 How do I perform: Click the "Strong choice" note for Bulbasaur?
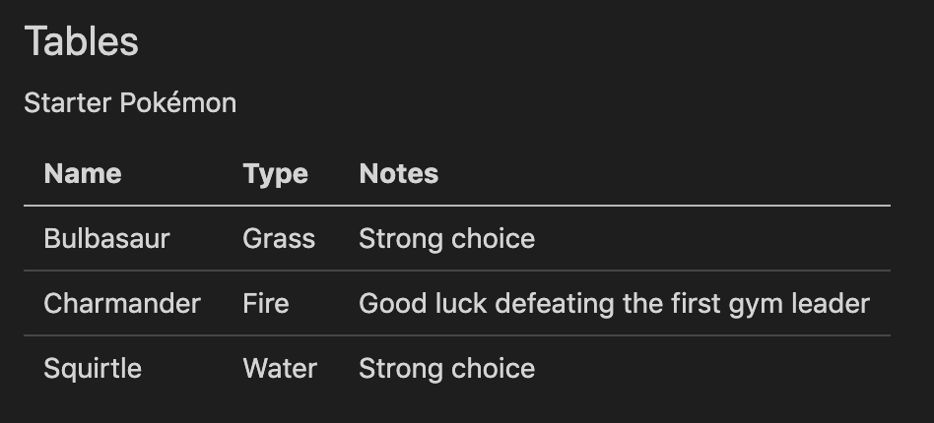pos(446,239)
